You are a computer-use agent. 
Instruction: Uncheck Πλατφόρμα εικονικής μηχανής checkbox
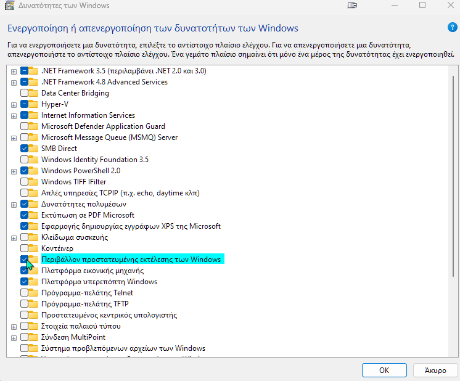(24, 271)
